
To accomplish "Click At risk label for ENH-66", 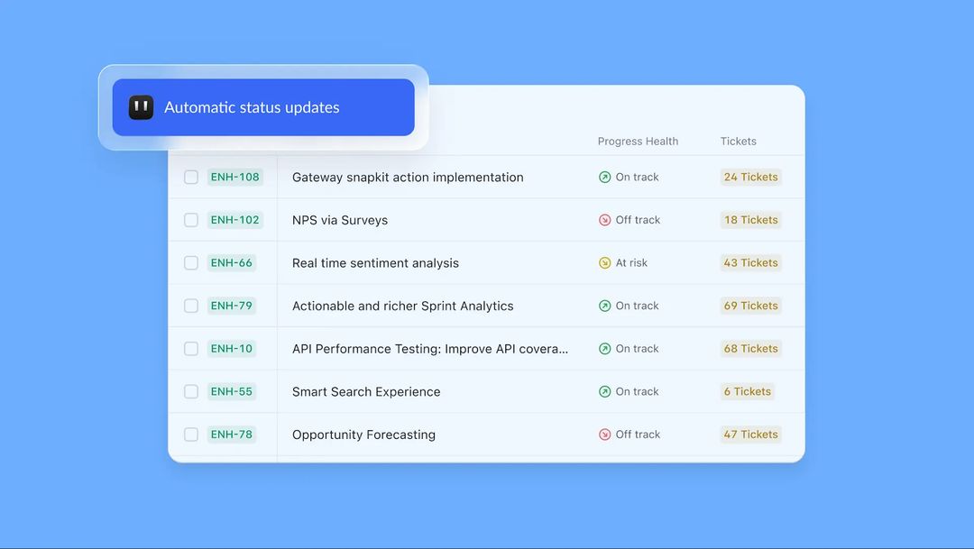I will click(631, 262).
